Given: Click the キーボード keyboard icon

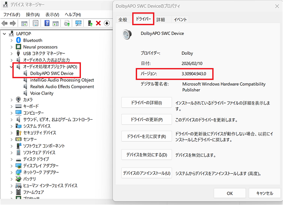Looking at the screenshot, I should (19, 106).
